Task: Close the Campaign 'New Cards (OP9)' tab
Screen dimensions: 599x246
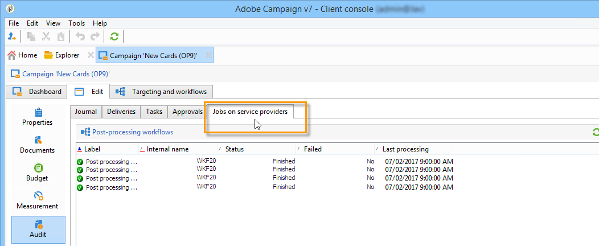Action: point(208,55)
